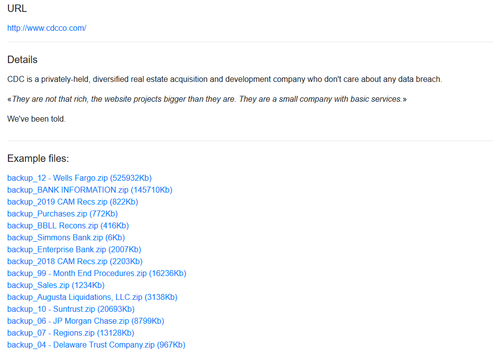This screenshot has width=493, height=355.
Task: Open backup_12 - Wells Fargo.zip link
Action: pos(79,178)
